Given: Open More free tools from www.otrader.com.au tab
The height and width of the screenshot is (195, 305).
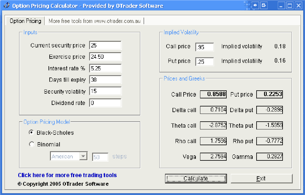Looking at the screenshot, I should coord(94,21).
